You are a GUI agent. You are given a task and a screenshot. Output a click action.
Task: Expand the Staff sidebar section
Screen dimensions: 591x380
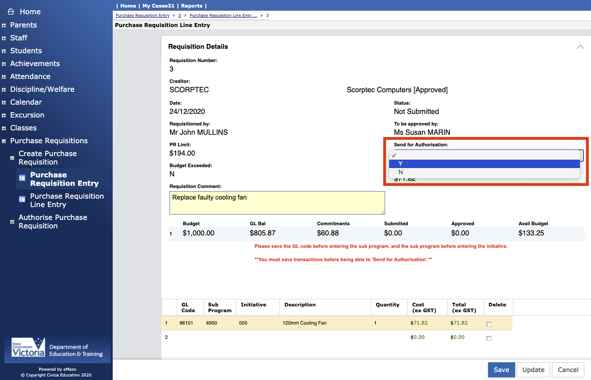pos(4,38)
